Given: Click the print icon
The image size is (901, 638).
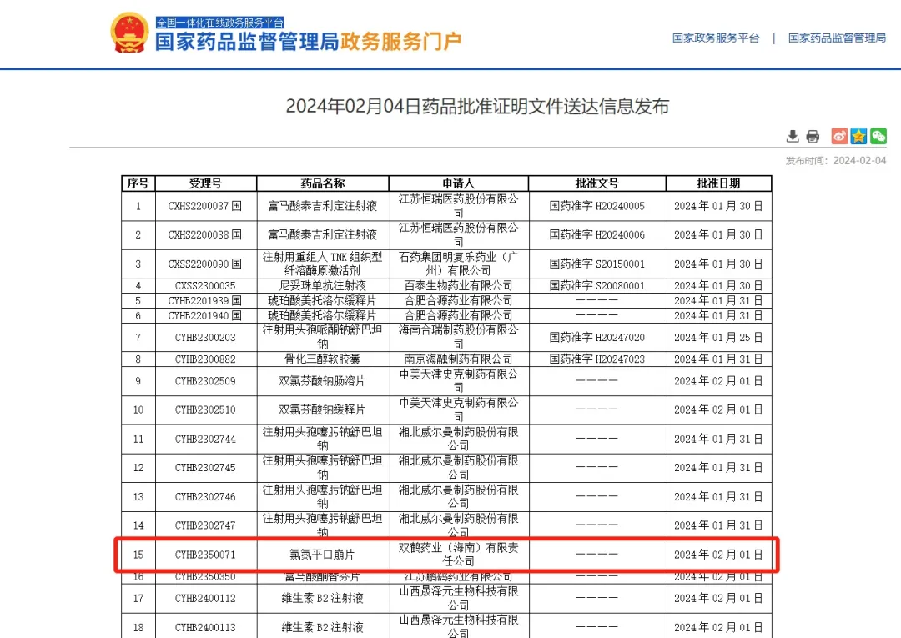Looking at the screenshot, I should coord(813,136).
